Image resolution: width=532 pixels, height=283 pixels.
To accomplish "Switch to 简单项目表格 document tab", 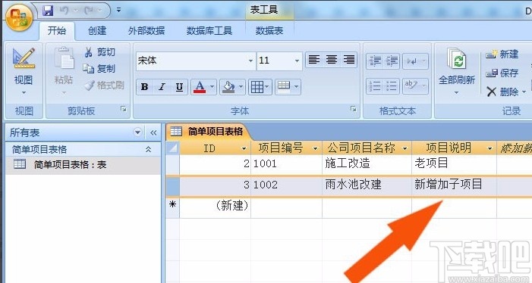I will [209, 132].
